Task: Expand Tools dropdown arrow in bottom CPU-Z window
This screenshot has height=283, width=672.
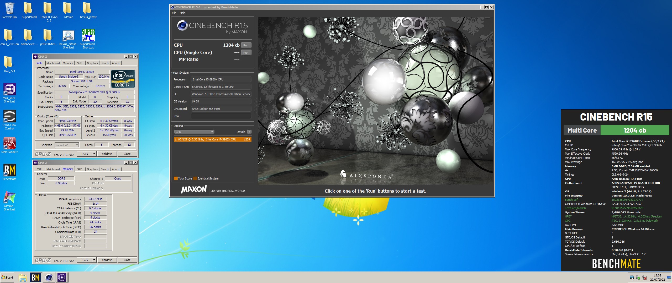Action: coord(94,260)
